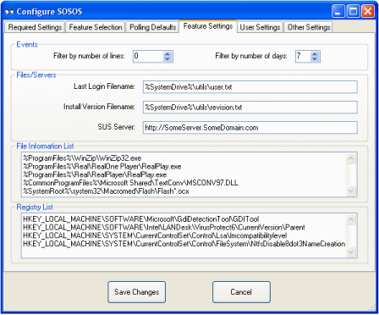379x315 pixels.
Task: Focus the Last Login Filename field
Action: tap(250, 87)
